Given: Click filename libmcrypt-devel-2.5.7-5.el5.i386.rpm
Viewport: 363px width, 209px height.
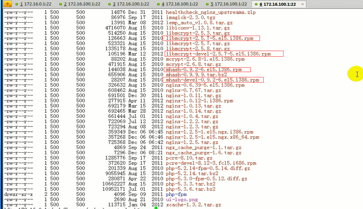Looking at the screenshot, I should pyautogui.click(x=218, y=54).
